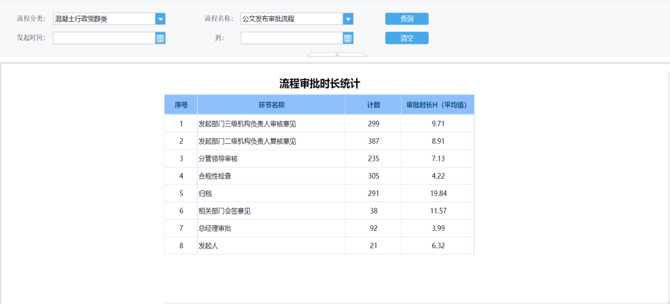Open calendar picker for 到 end date
The image size is (670, 304).
coord(349,38)
